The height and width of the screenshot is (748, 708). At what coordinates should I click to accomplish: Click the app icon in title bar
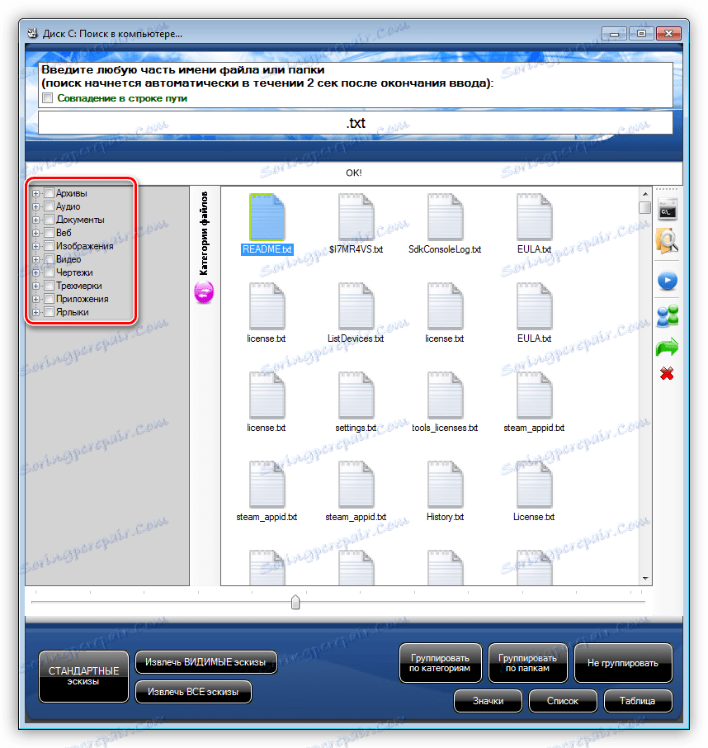[x=32, y=33]
